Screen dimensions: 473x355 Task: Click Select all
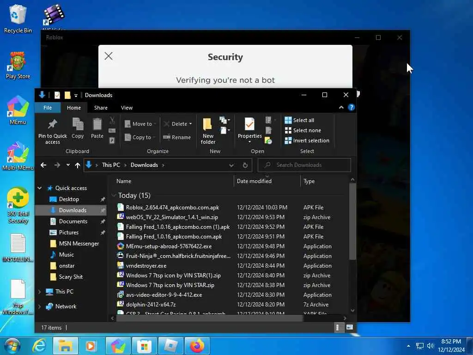tap(299, 120)
